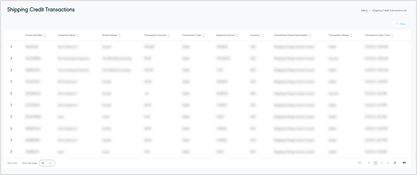417x175 pixels.
Task: Go to next page arrow
Action: 395,163
